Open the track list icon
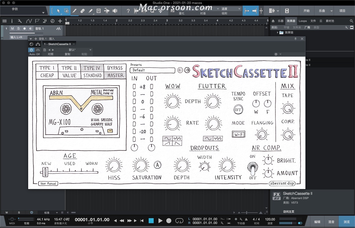The height and width of the screenshot is (228, 355). pos(4,21)
